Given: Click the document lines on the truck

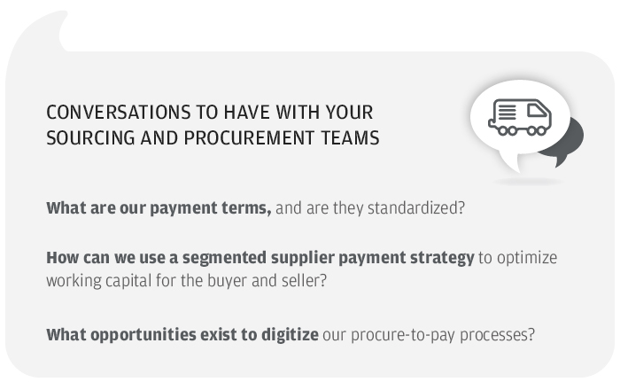Looking at the screenshot, I should [507, 113].
